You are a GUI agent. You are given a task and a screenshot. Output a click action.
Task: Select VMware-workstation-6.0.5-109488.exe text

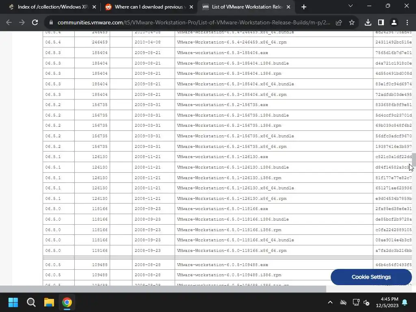pos(222,265)
